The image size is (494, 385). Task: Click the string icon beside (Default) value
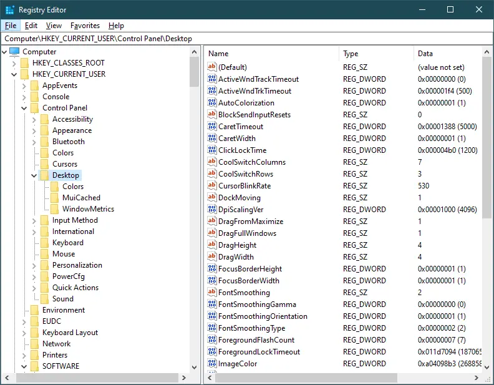pyautogui.click(x=212, y=67)
